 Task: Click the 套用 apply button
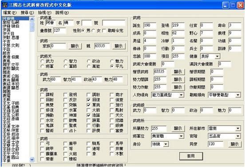pos(191,156)
